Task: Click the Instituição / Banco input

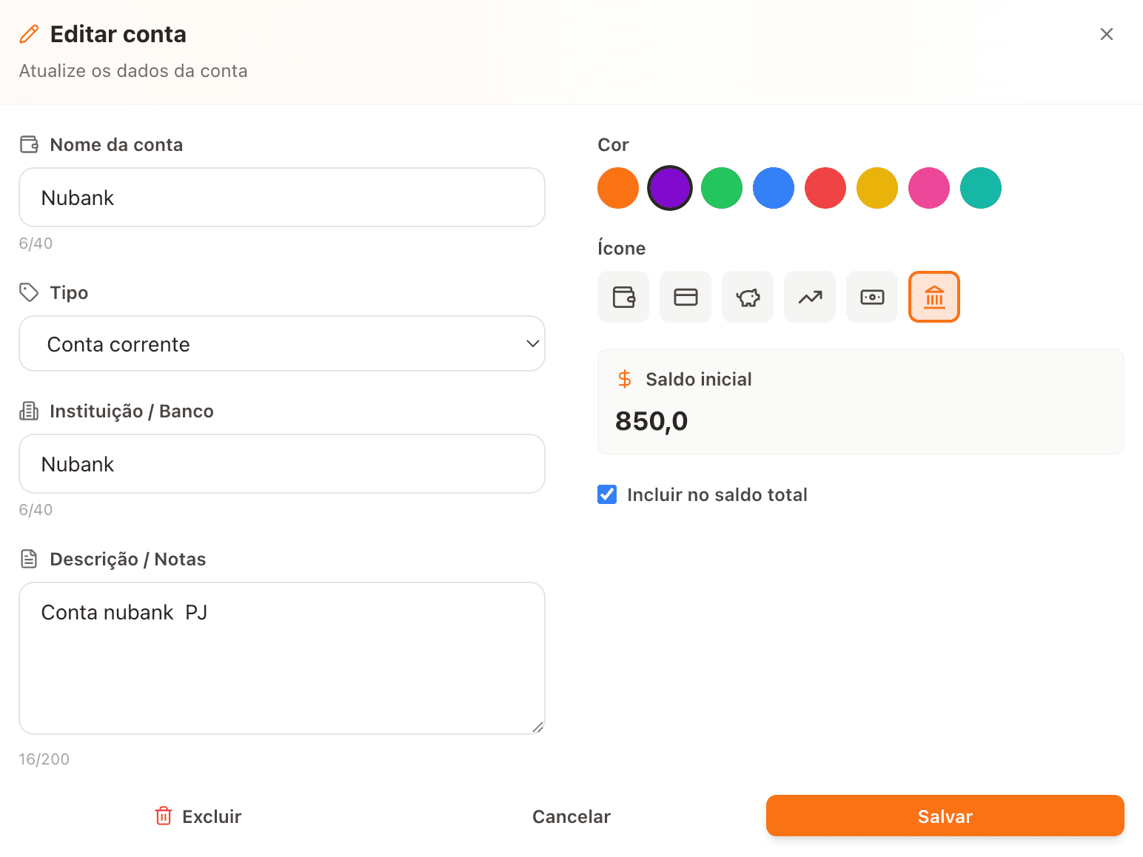Action: pyautogui.click(x=282, y=464)
